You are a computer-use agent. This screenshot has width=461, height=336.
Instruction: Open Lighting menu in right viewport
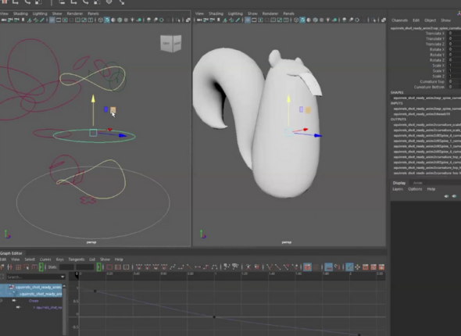[235, 13]
